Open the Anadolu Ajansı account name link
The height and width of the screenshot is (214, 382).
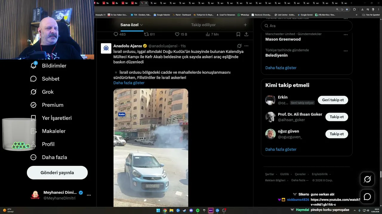tap(128, 46)
